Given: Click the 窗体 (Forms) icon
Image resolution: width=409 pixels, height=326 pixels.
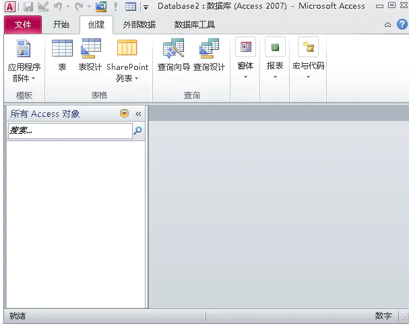Looking at the screenshot, I should (246, 47).
